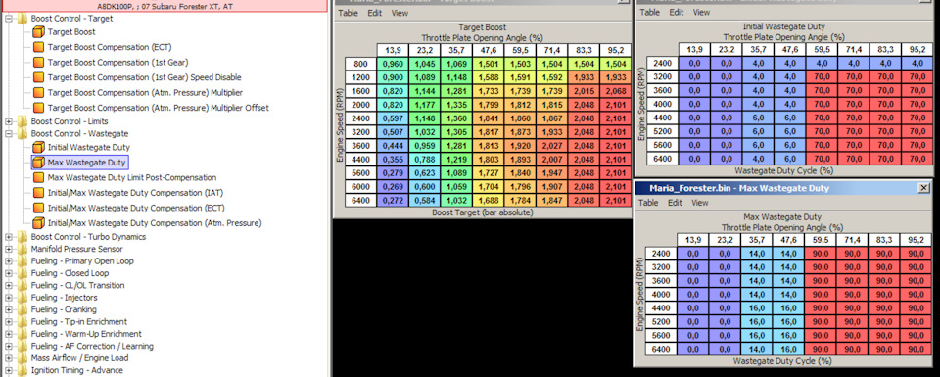Collapse the Boost Control - Target category

coord(9,19)
